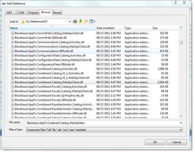Screen dimensions: 195x153
Task: Click the 3,998 KB size cell
Action: 163,69
